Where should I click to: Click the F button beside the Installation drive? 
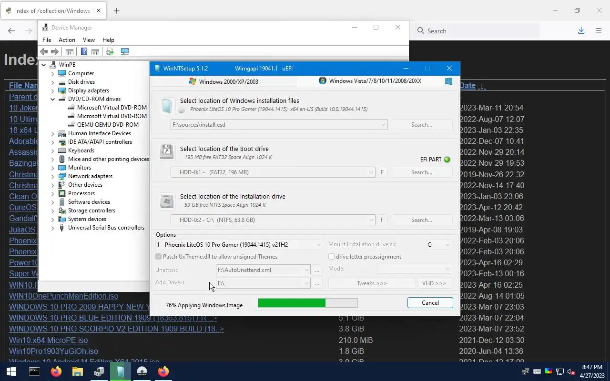pos(382,220)
